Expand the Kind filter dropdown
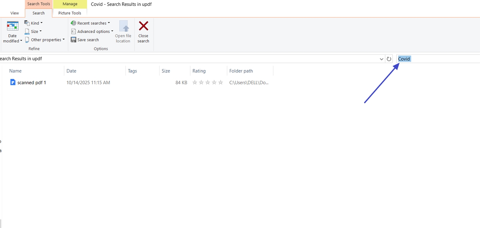This screenshot has height=228, width=480. [x=34, y=23]
